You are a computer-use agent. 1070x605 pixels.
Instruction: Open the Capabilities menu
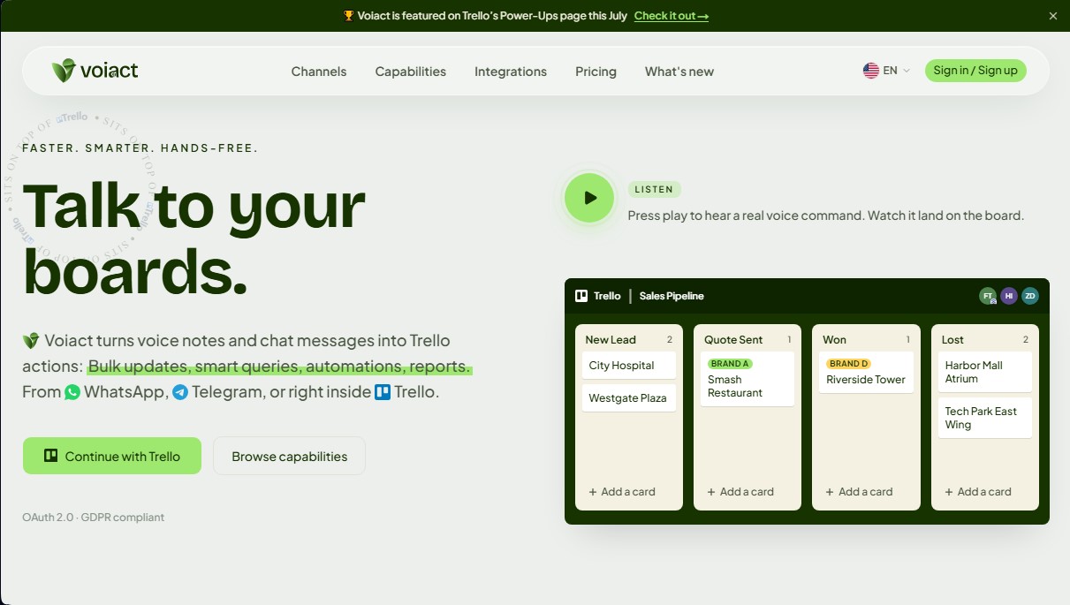point(411,72)
